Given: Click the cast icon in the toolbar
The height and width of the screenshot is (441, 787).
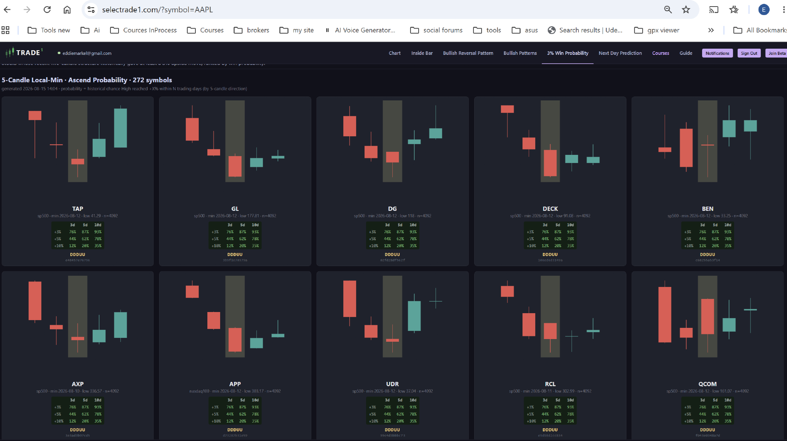Looking at the screenshot, I should point(714,10).
